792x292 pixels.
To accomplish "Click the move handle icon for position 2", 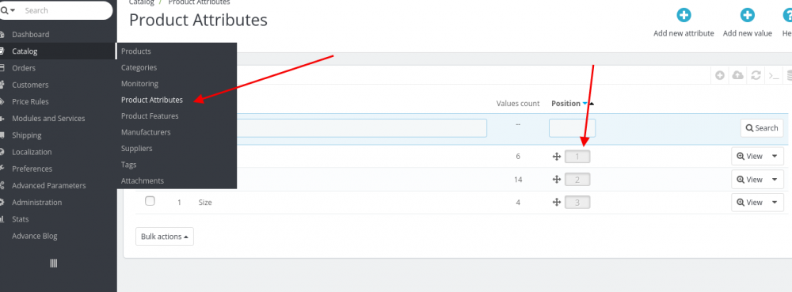I will pos(557,180).
